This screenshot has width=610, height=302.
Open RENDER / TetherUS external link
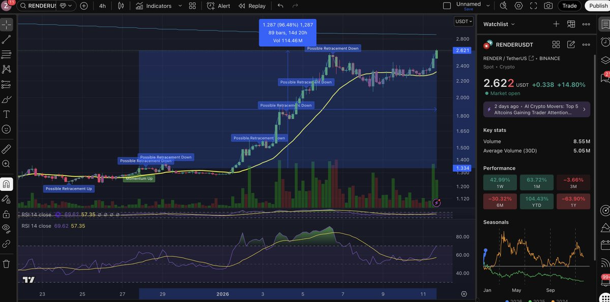[531, 58]
